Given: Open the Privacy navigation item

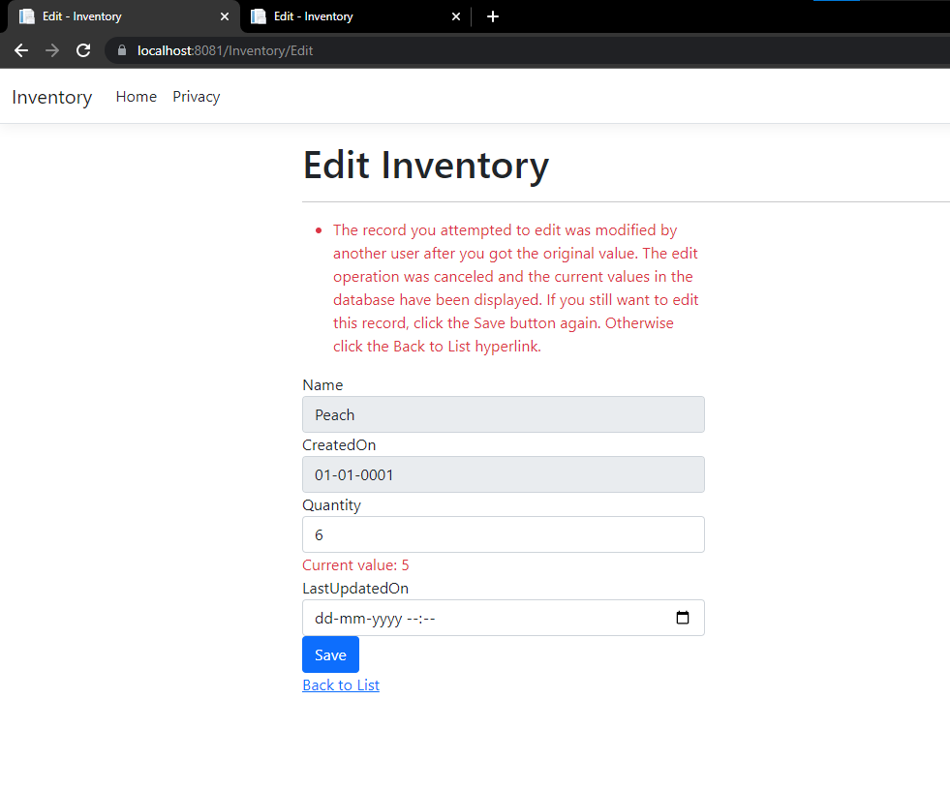Looking at the screenshot, I should [x=196, y=96].
